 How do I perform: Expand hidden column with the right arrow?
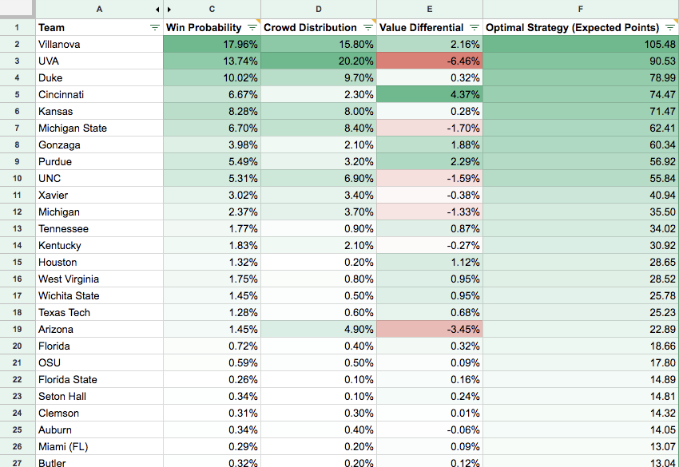169,9
